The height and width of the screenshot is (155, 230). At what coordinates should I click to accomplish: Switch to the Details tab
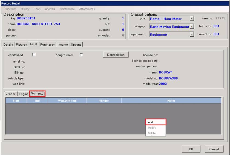click(8, 45)
